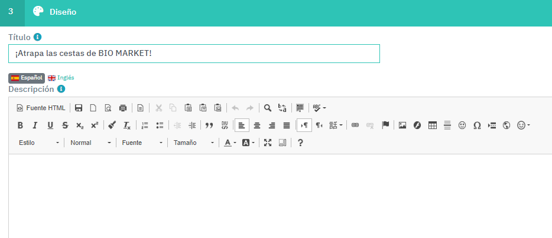Click the About editor question mark
The height and width of the screenshot is (238, 552).
coord(300,143)
